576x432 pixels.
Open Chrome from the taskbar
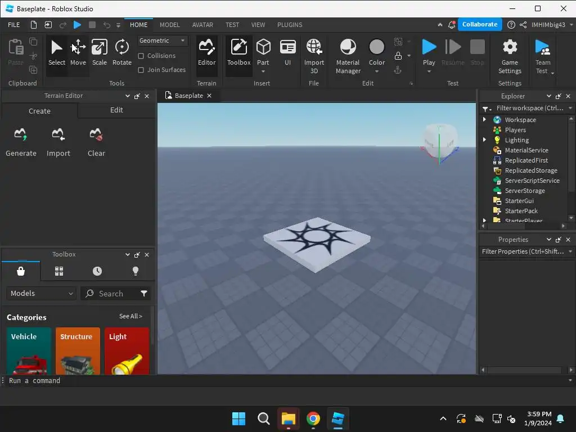point(313,418)
